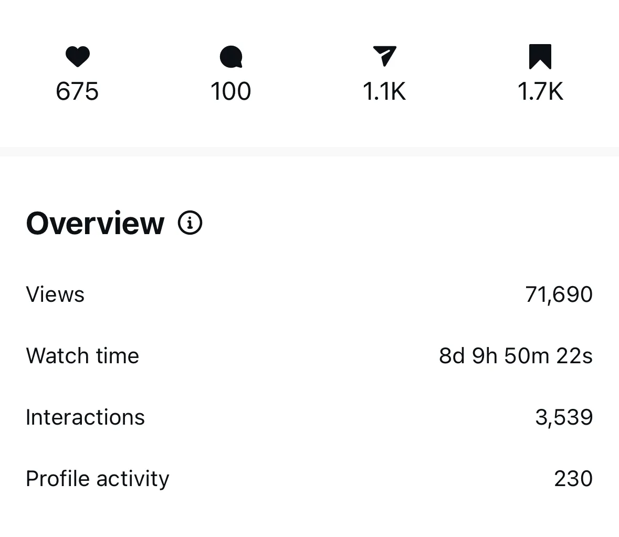Open the Watch time row label
619x537 pixels.
[x=82, y=356]
